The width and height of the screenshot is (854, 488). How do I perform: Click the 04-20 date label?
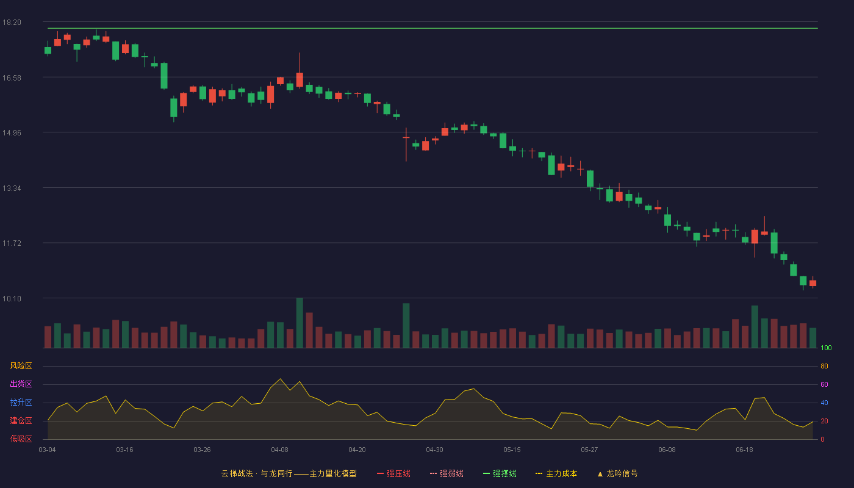357,450
